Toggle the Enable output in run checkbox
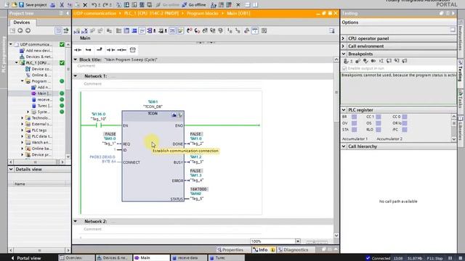 (344, 68)
